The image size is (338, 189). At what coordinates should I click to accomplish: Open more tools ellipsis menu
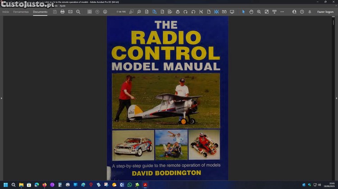(282, 12)
